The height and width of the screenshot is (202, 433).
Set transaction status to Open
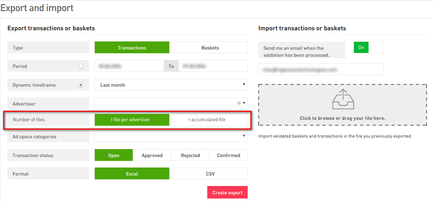click(x=114, y=155)
